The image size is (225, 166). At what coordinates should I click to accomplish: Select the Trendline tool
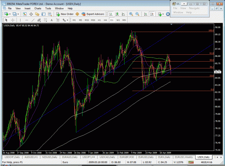coord(33,20)
